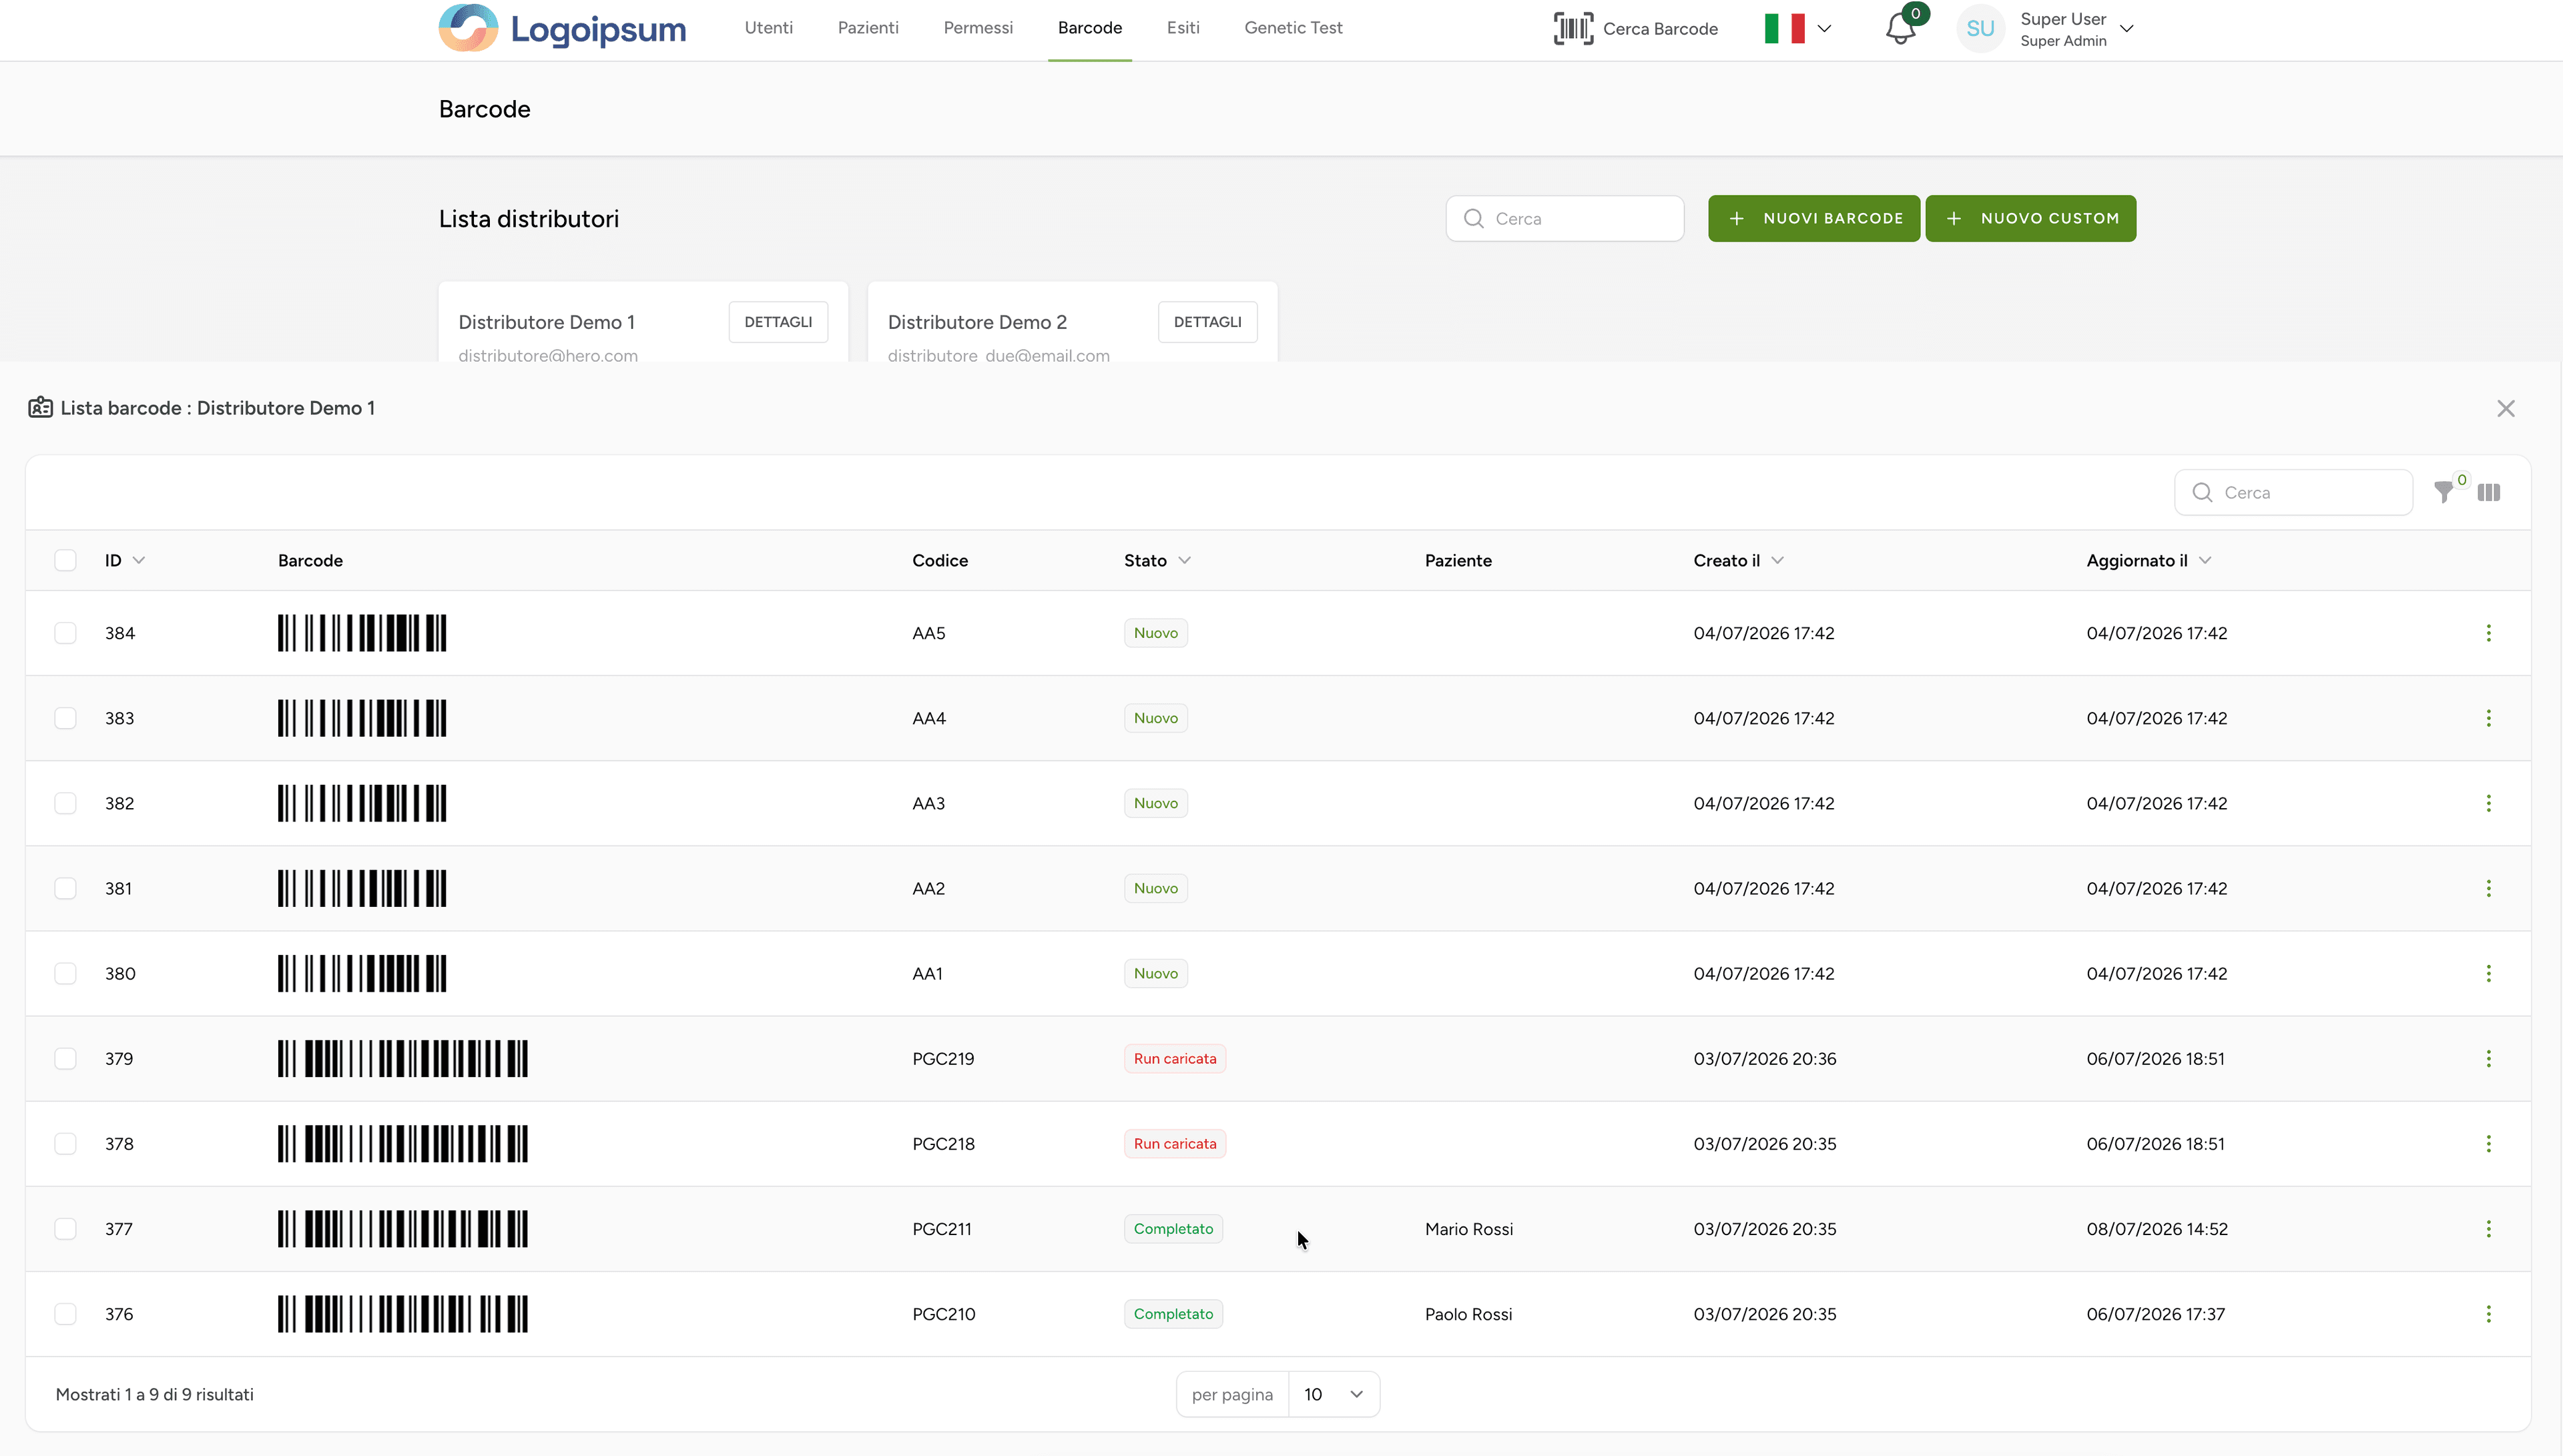This screenshot has height=1456, width=2563.
Task: Click patient name Paolo Rossi
Action: pyautogui.click(x=1468, y=1313)
